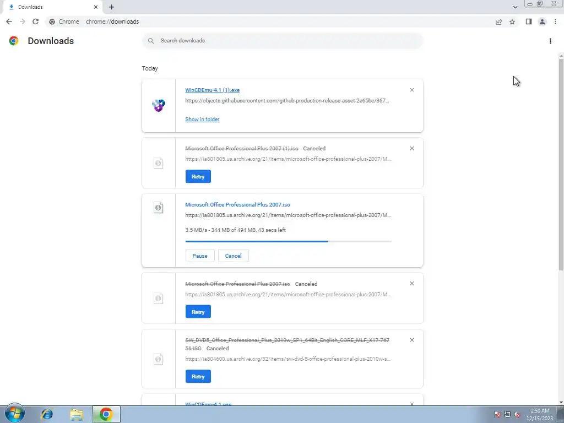Click the magnifier icon in Search downloads

click(151, 41)
